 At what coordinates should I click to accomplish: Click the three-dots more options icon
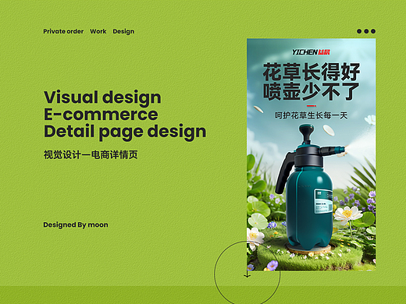(366, 31)
